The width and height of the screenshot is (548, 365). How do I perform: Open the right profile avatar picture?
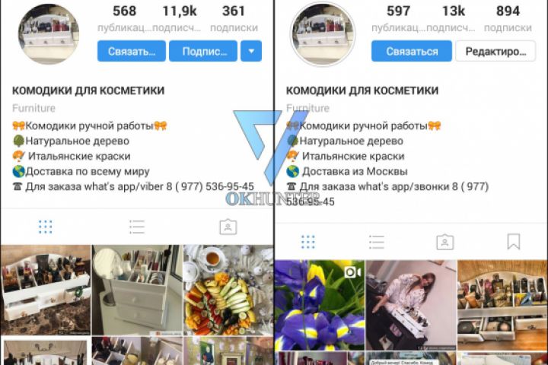323,34
